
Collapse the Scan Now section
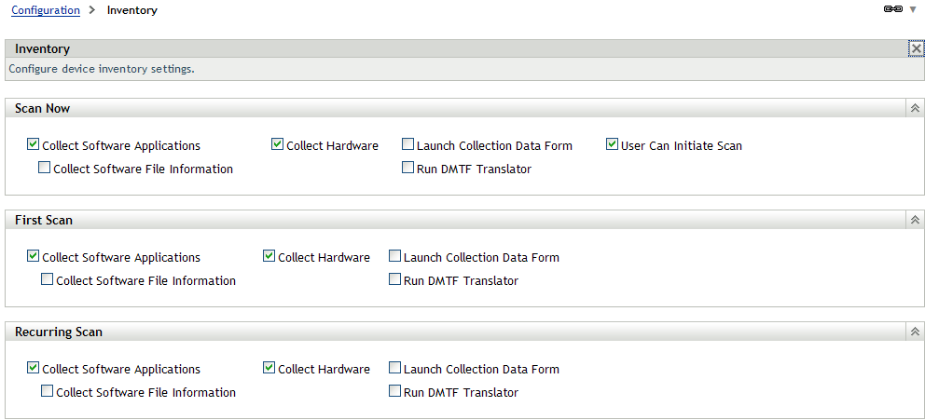point(915,109)
